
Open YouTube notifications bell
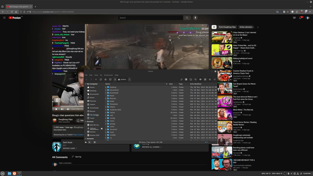click(x=300, y=18)
